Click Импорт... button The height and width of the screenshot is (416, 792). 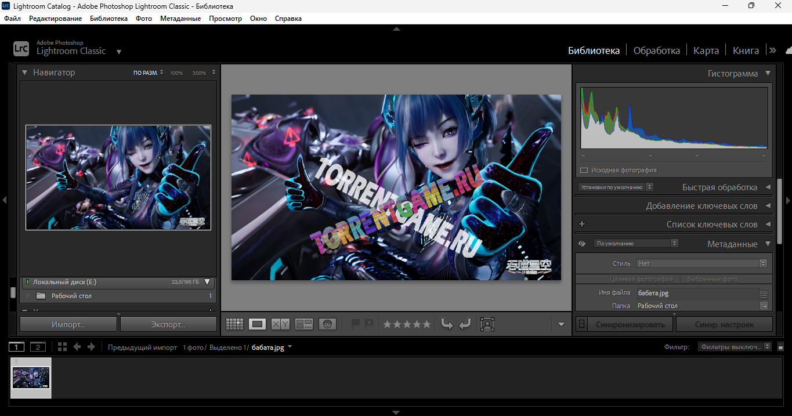68,324
